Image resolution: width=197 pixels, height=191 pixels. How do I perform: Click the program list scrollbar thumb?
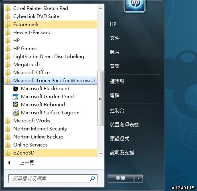(100, 98)
